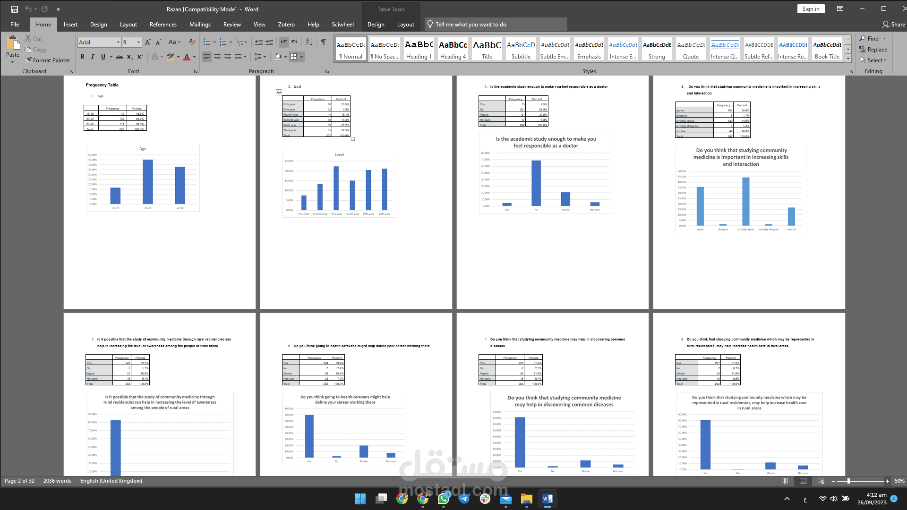The width and height of the screenshot is (907, 510).
Task: Switch to Read Mode view
Action: [785, 481]
